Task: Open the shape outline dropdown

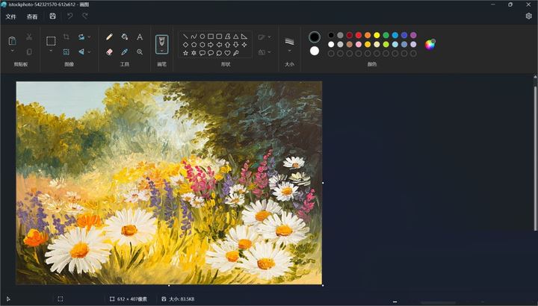Action: (x=265, y=37)
